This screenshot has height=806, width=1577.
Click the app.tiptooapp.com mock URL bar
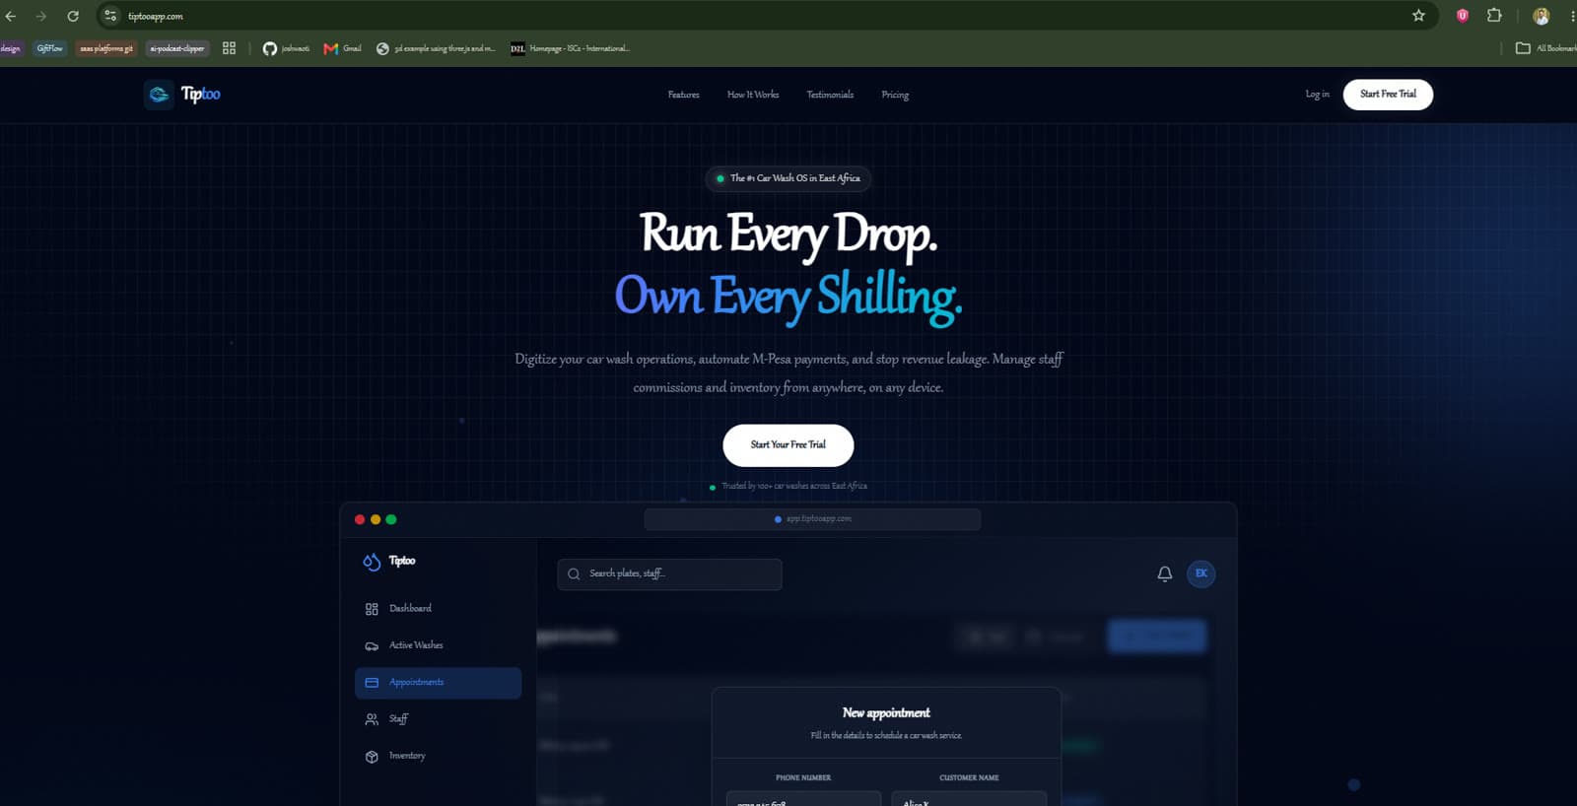(812, 519)
